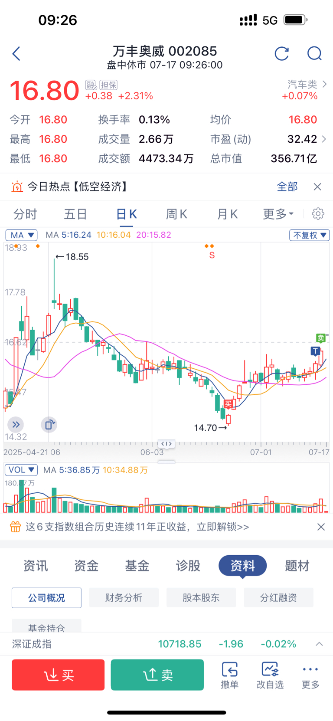The image size is (333, 721).
Task: Open the VOL indicator dropdown
Action: pos(21,470)
